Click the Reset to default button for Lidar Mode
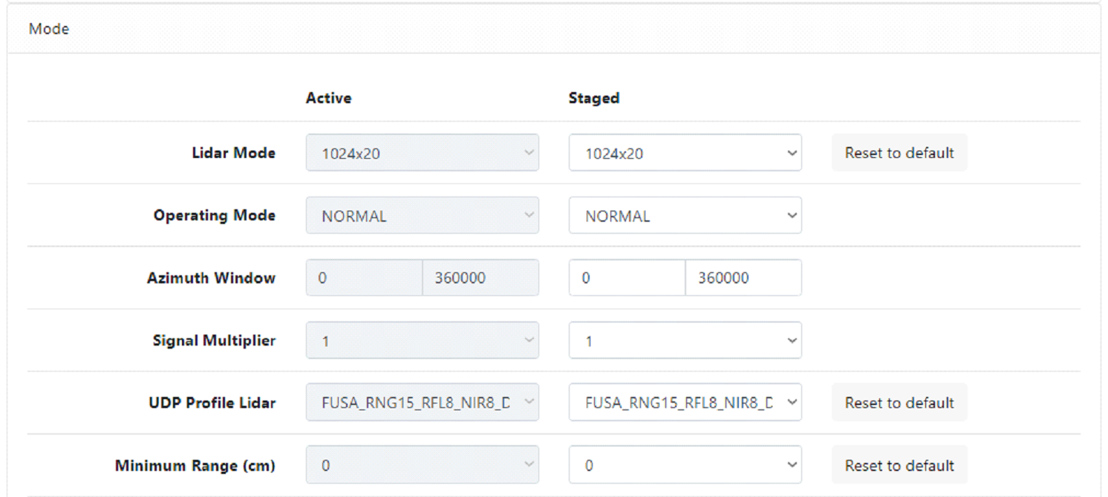Viewport: 1108px width, 497px height. [899, 153]
